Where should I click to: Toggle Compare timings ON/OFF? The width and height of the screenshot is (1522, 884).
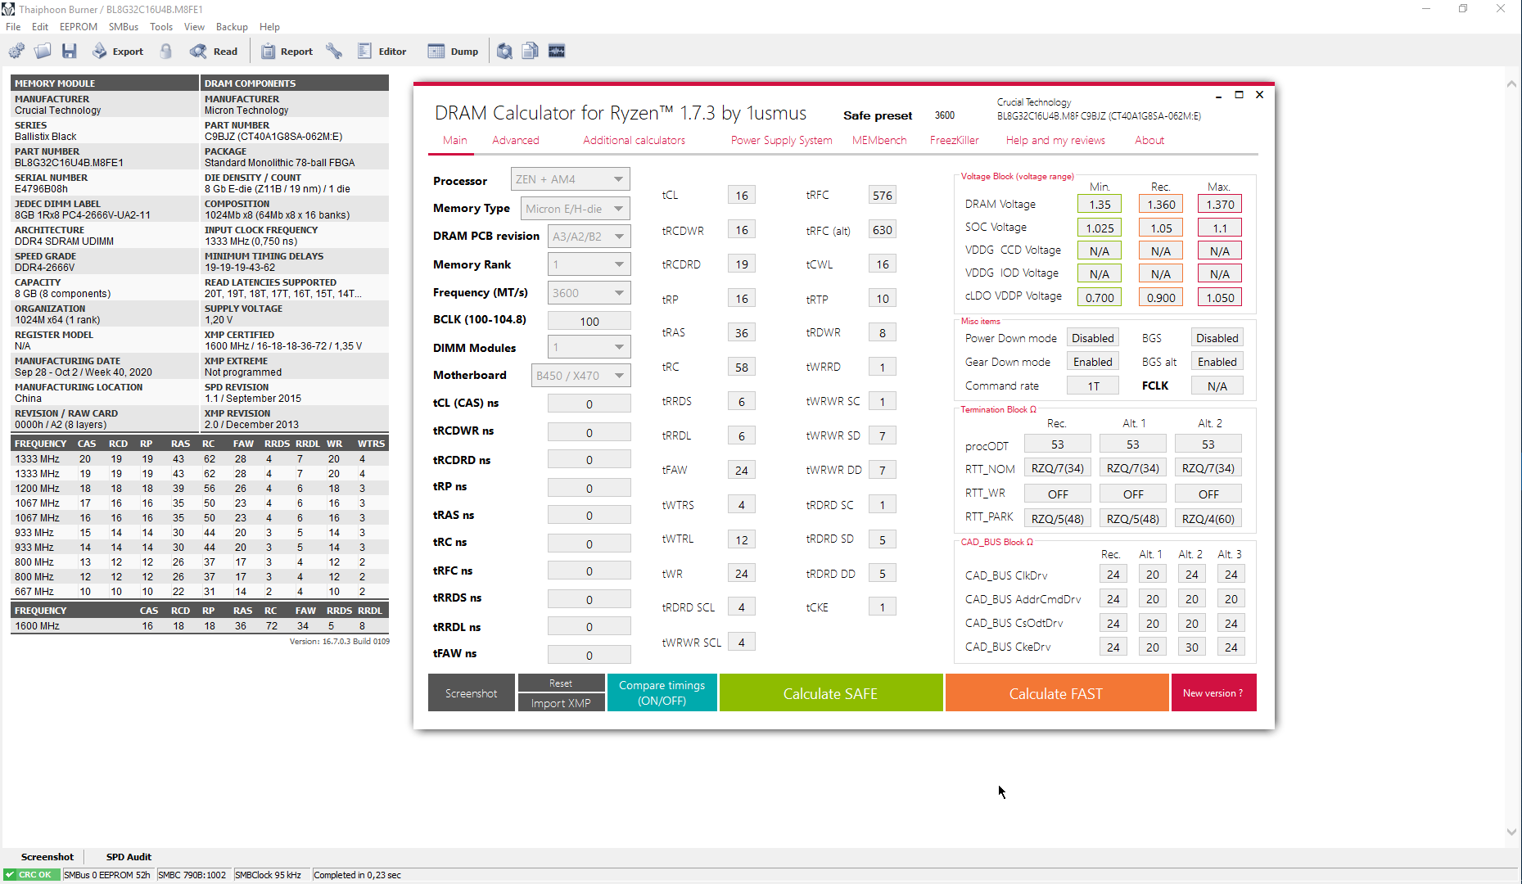point(662,692)
